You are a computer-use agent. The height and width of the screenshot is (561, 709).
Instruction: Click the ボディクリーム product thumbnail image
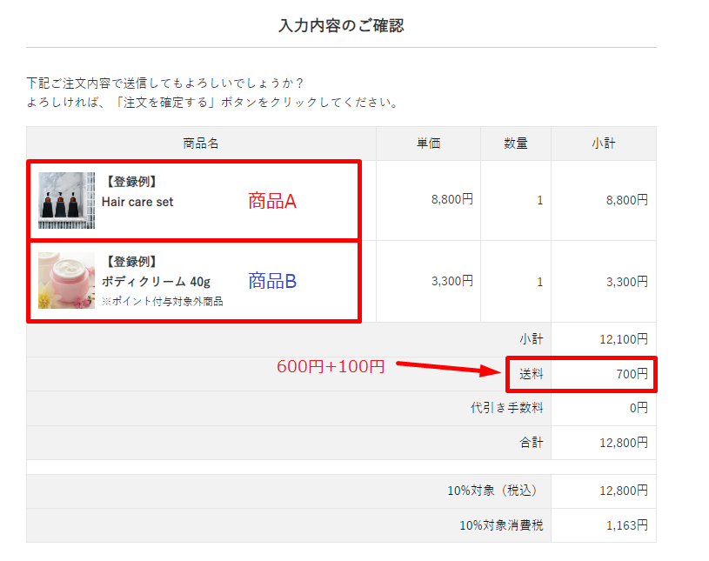66,280
